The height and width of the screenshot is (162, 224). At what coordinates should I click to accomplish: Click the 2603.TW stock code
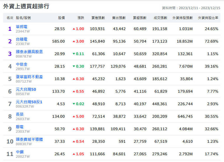tap(23, 119)
